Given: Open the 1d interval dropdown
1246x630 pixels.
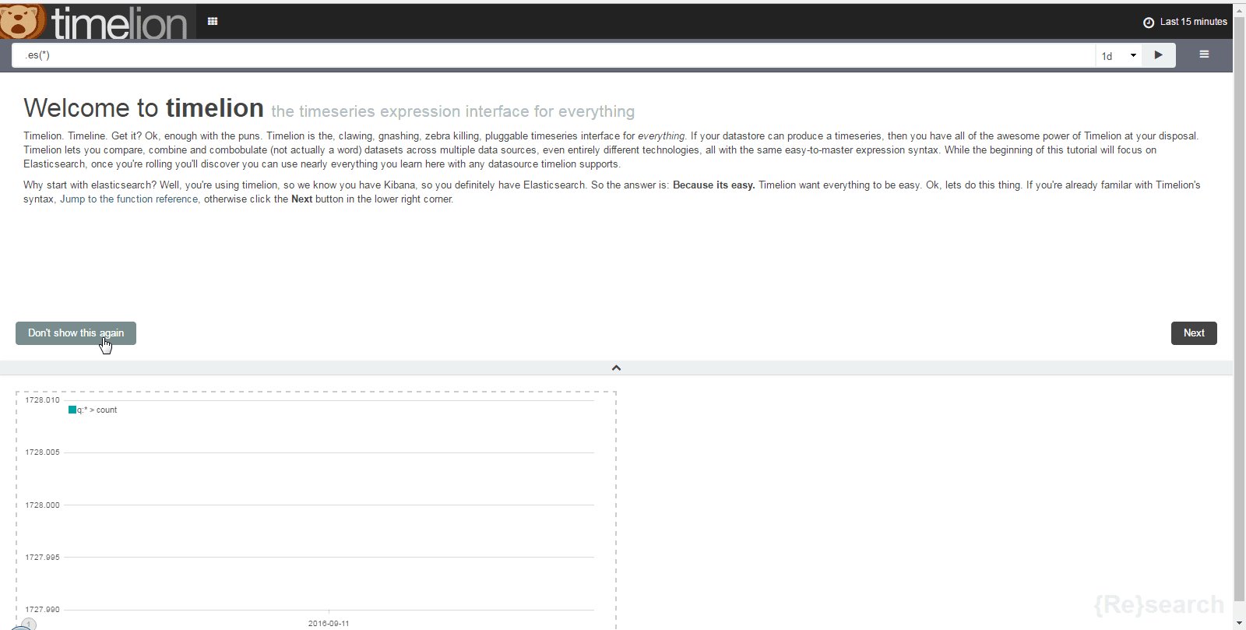Looking at the screenshot, I should click(1119, 55).
